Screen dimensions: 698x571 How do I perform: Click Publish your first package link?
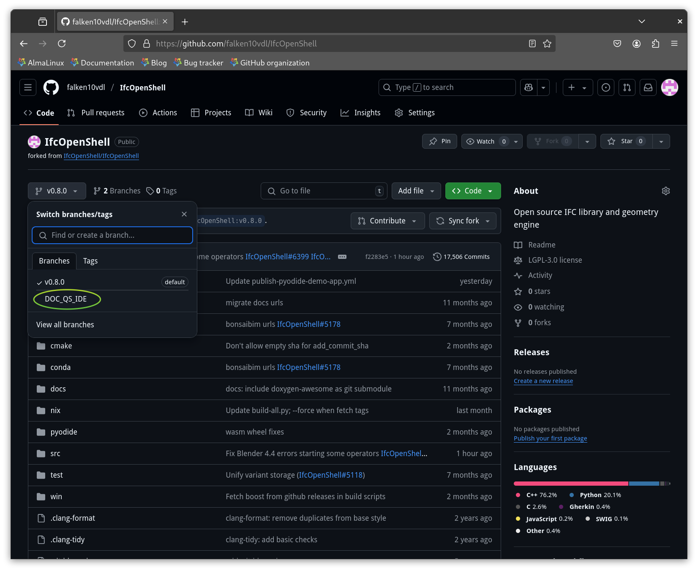(x=550, y=438)
